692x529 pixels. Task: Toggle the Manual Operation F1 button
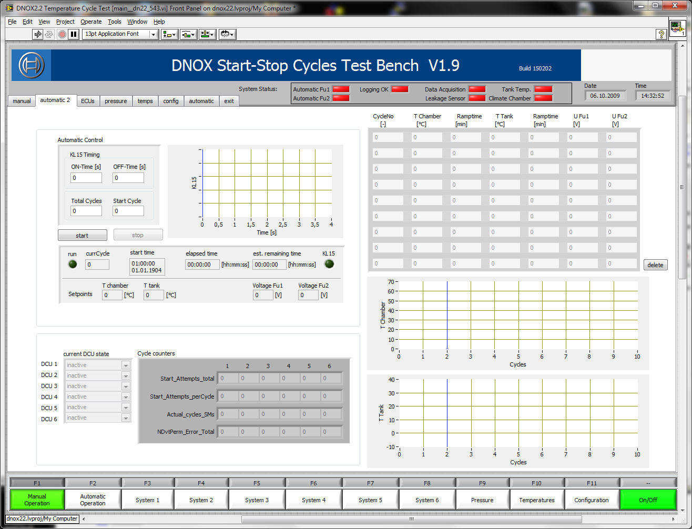point(37,500)
